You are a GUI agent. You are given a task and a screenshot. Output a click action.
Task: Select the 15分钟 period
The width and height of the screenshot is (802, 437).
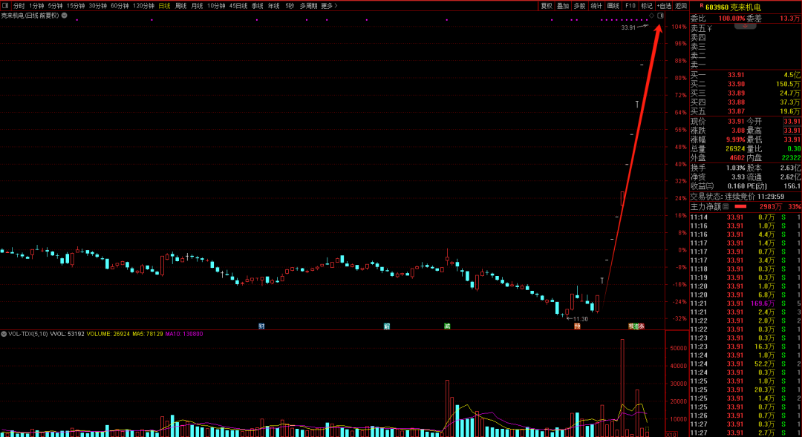76,6
